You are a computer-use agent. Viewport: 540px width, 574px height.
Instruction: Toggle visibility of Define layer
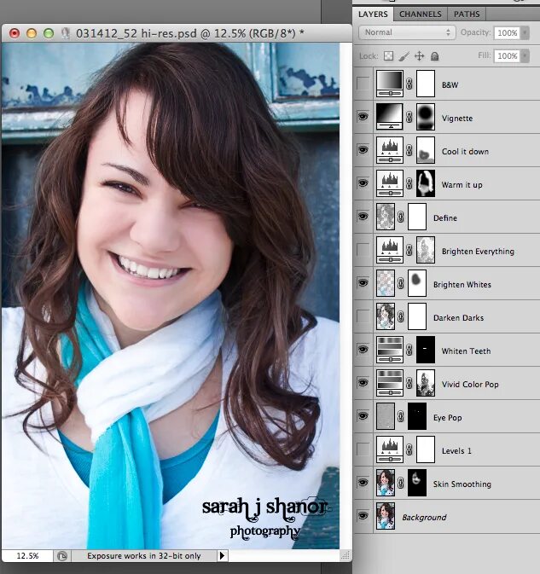pos(363,217)
